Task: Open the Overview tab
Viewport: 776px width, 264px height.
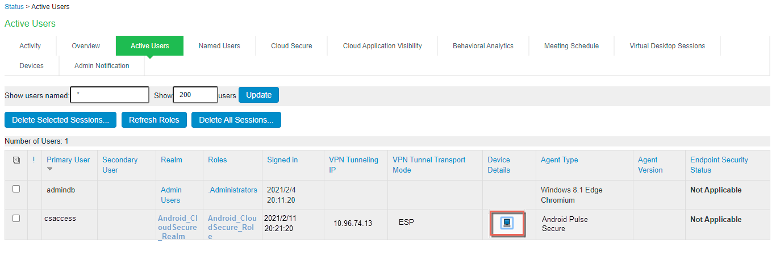Action: coord(86,46)
